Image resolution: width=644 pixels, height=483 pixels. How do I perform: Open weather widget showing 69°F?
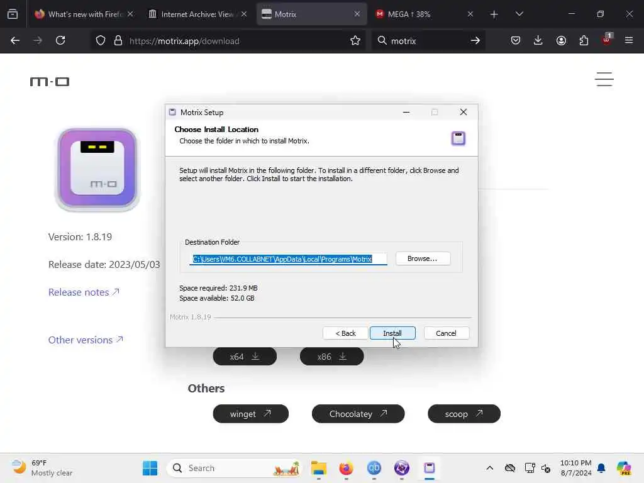pos(42,468)
